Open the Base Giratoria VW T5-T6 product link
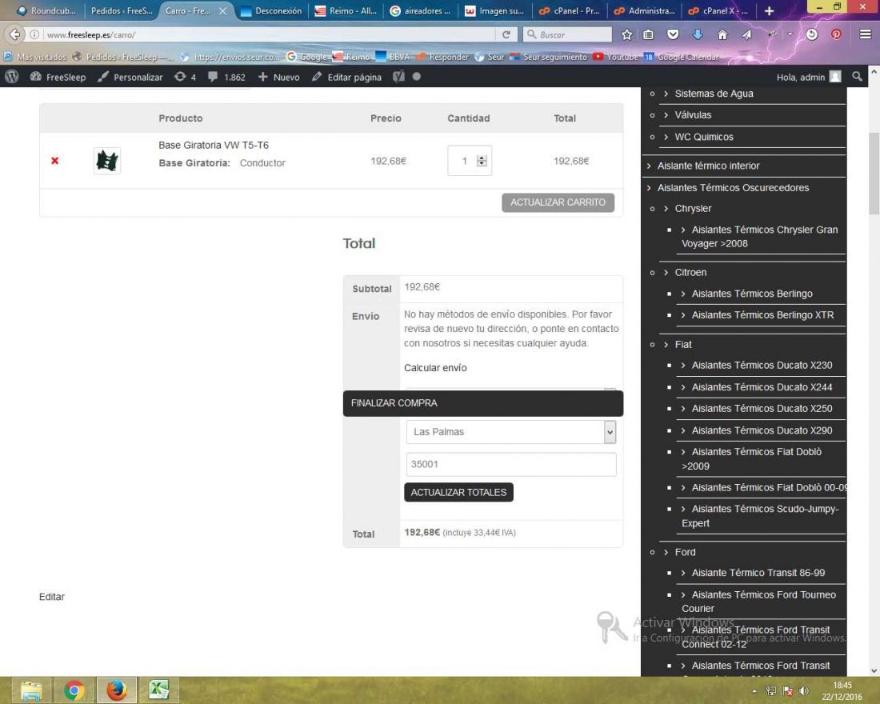 [x=214, y=145]
